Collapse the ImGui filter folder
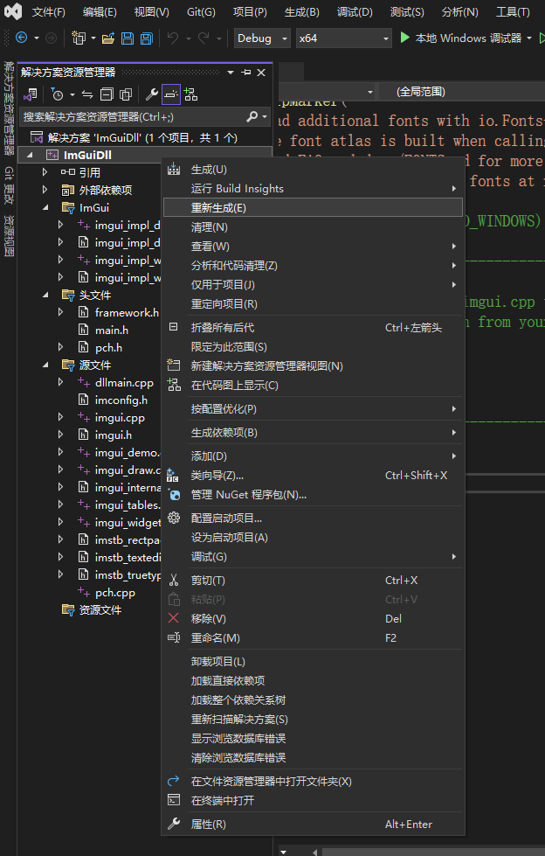545x856 pixels. tap(45, 207)
